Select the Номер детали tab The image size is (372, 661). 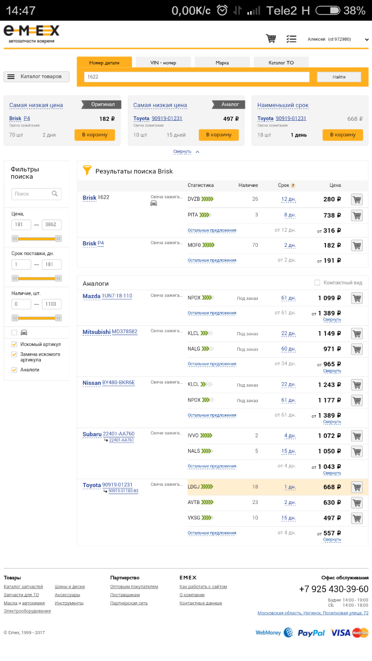click(104, 62)
